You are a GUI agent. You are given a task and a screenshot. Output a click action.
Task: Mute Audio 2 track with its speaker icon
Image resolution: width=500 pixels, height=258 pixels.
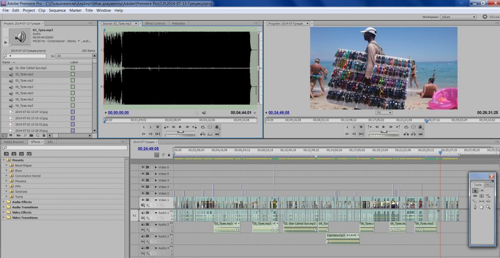point(143,224)
